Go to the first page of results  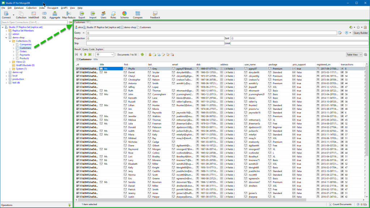pyautogui.click(x=77, y=55)
